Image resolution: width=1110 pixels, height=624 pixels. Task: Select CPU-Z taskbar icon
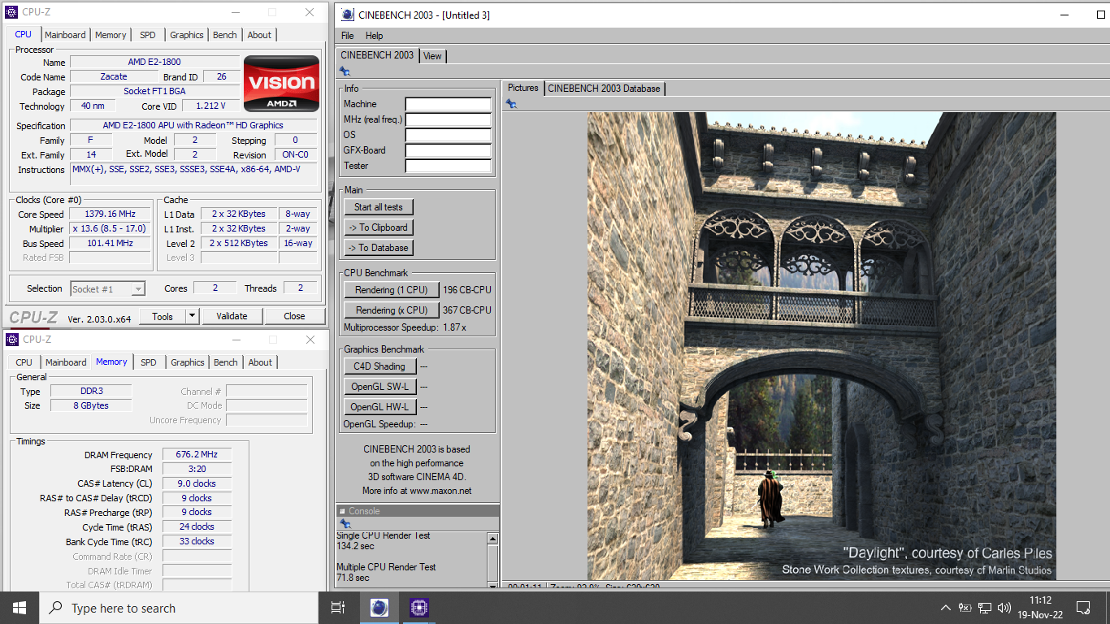point(418,608)
